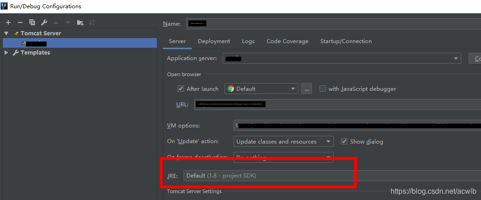This screenshot has width=481, height=200.
Task: Click the VM options field
Action: point(357,126)
